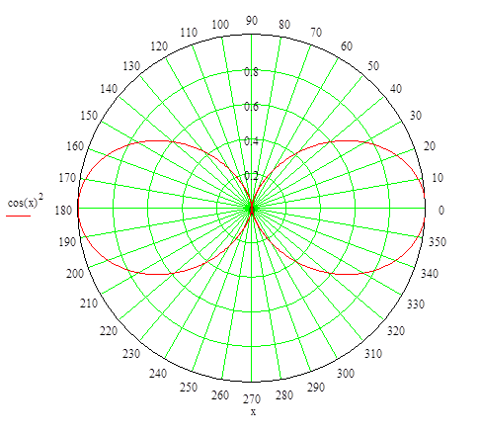This screenshot has height=435, width=480.
Task: Click the 230 degree angle label
Action: click(x=131, y=354)
